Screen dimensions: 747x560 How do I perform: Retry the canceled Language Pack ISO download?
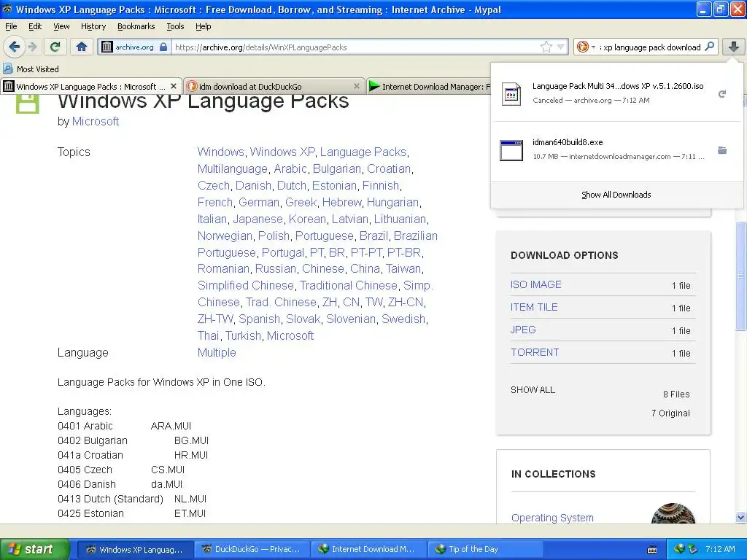tap(722, 94)
